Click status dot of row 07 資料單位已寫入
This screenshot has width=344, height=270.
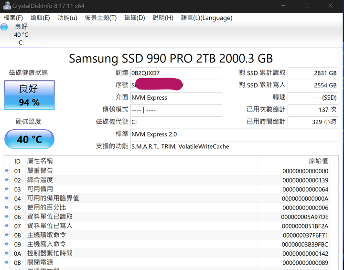[x=7, y=226]
